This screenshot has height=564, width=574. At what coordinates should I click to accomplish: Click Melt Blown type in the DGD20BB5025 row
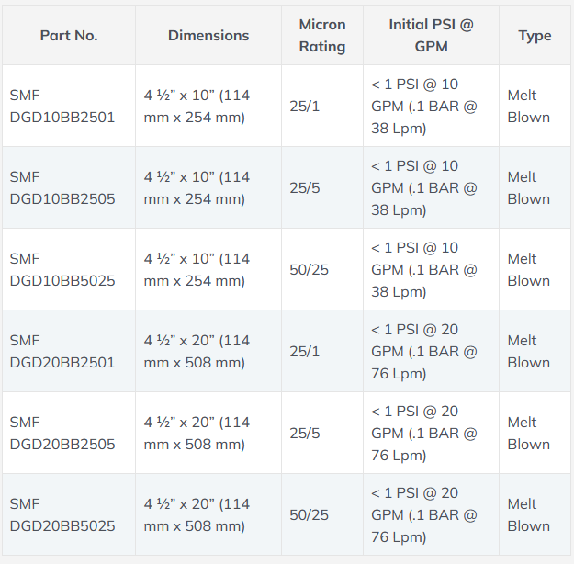(529, 514)
